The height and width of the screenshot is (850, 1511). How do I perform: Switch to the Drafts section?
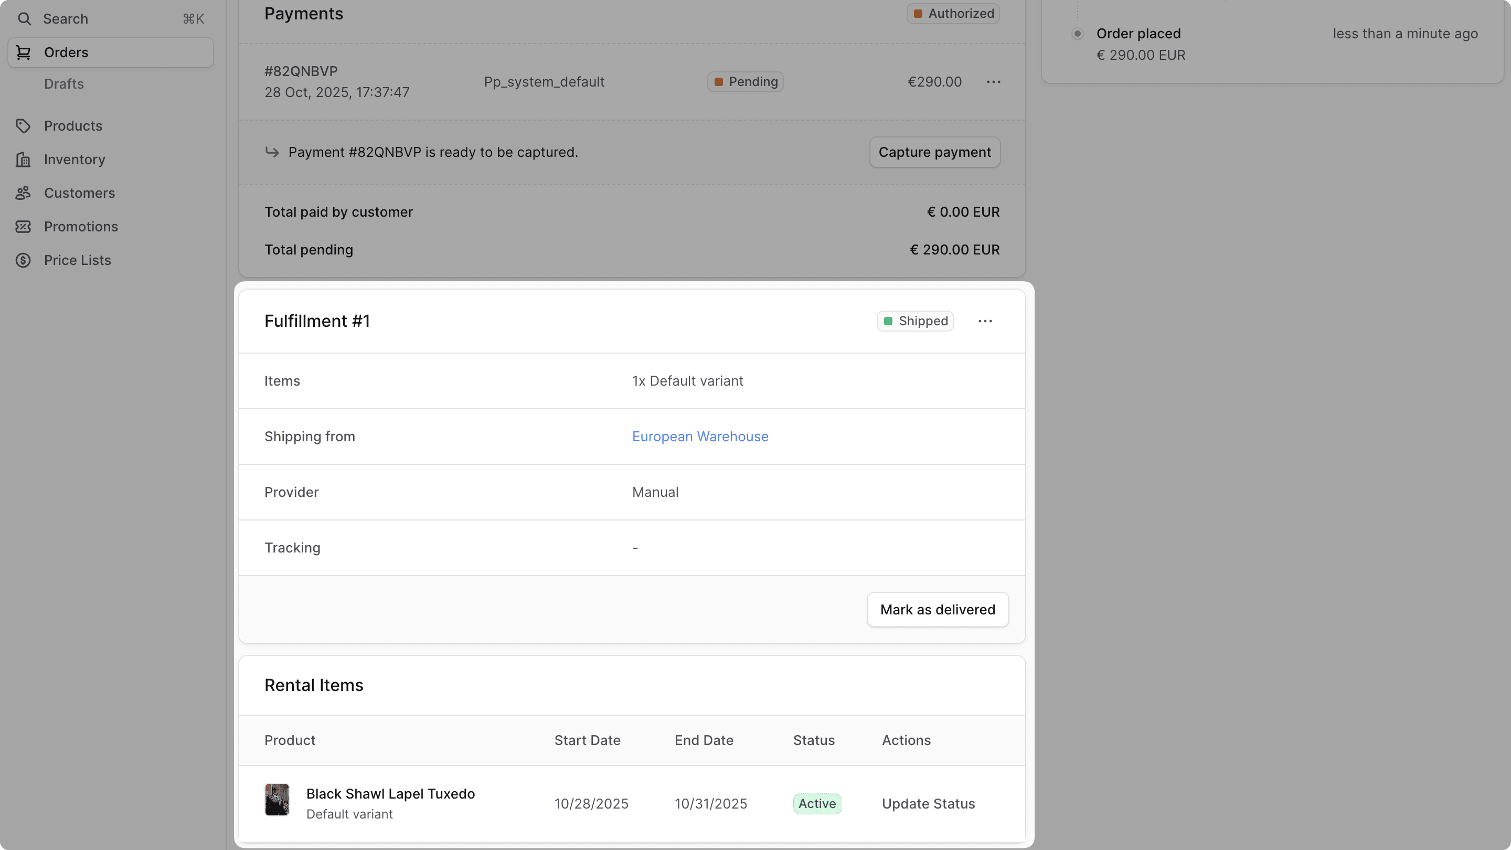pos(64,83)
